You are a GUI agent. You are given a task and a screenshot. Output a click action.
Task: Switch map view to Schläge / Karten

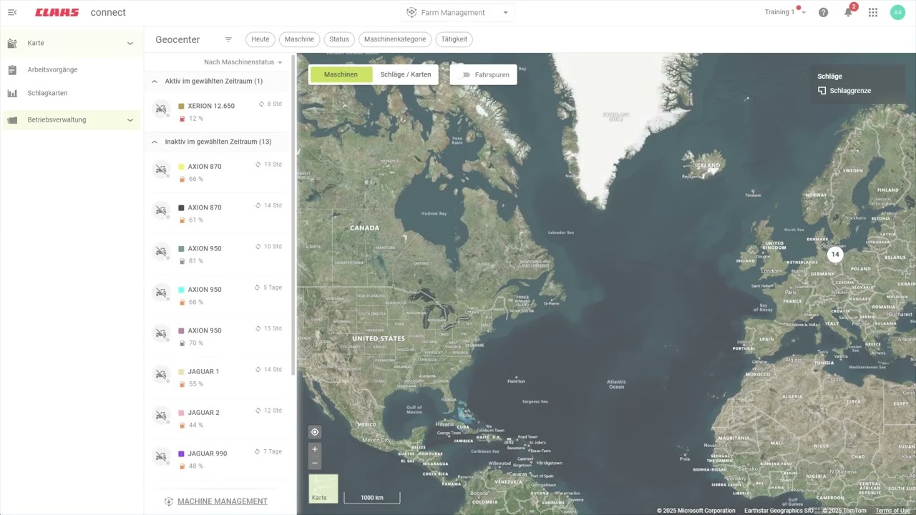point(406,74)
